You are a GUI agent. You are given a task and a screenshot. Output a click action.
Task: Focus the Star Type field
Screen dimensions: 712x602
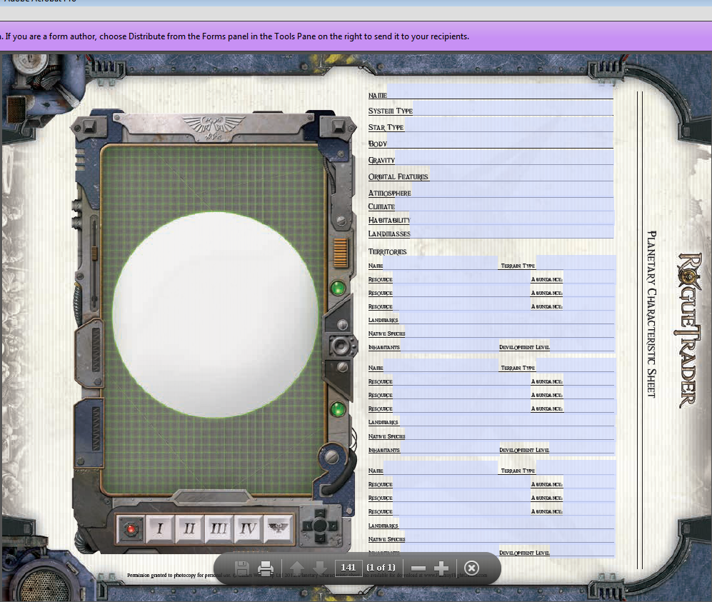click(508, 124)
